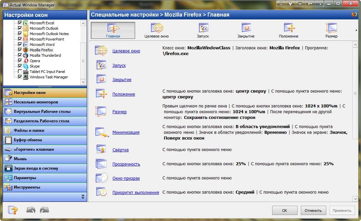361x221 pixels.
Task: Click the red X window icon beside Закрытие
Action: [101, 79]
